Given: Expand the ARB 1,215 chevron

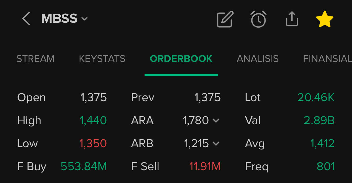Looking at the screenshot, I should (216, 144).
